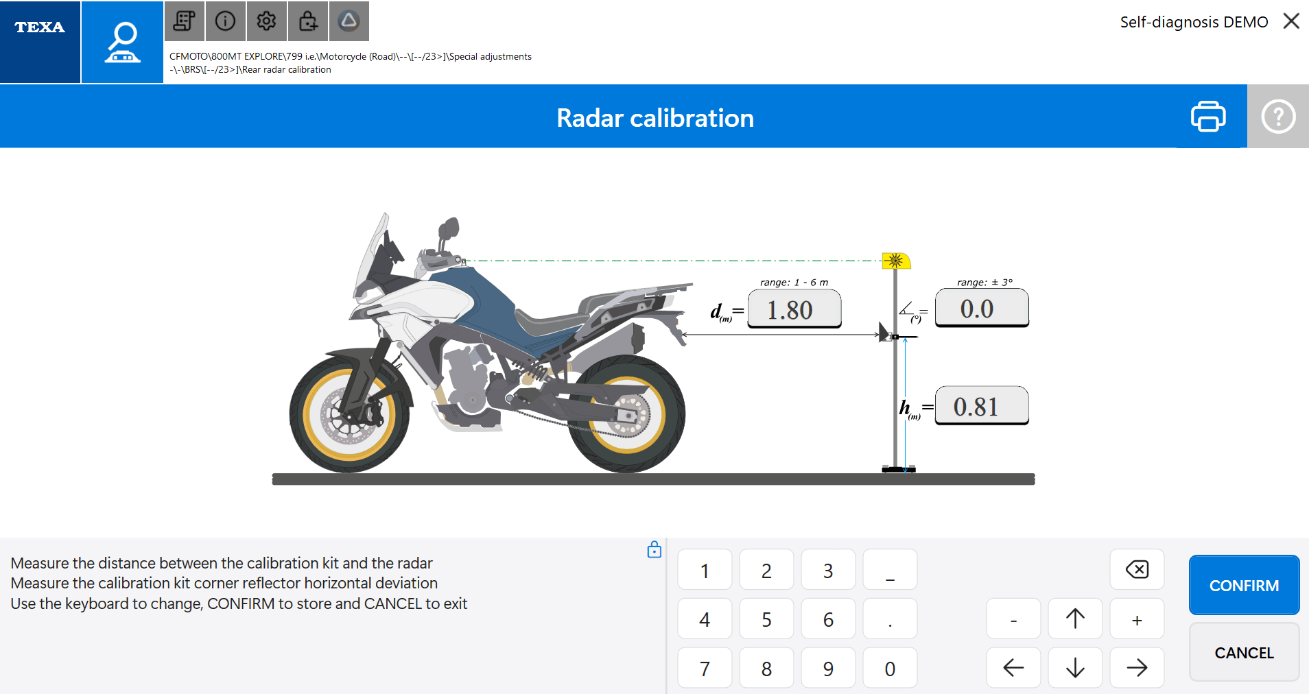Open settings gear in top toolbar
Viewport: 1309px width, 694px height.
(266, 21)
